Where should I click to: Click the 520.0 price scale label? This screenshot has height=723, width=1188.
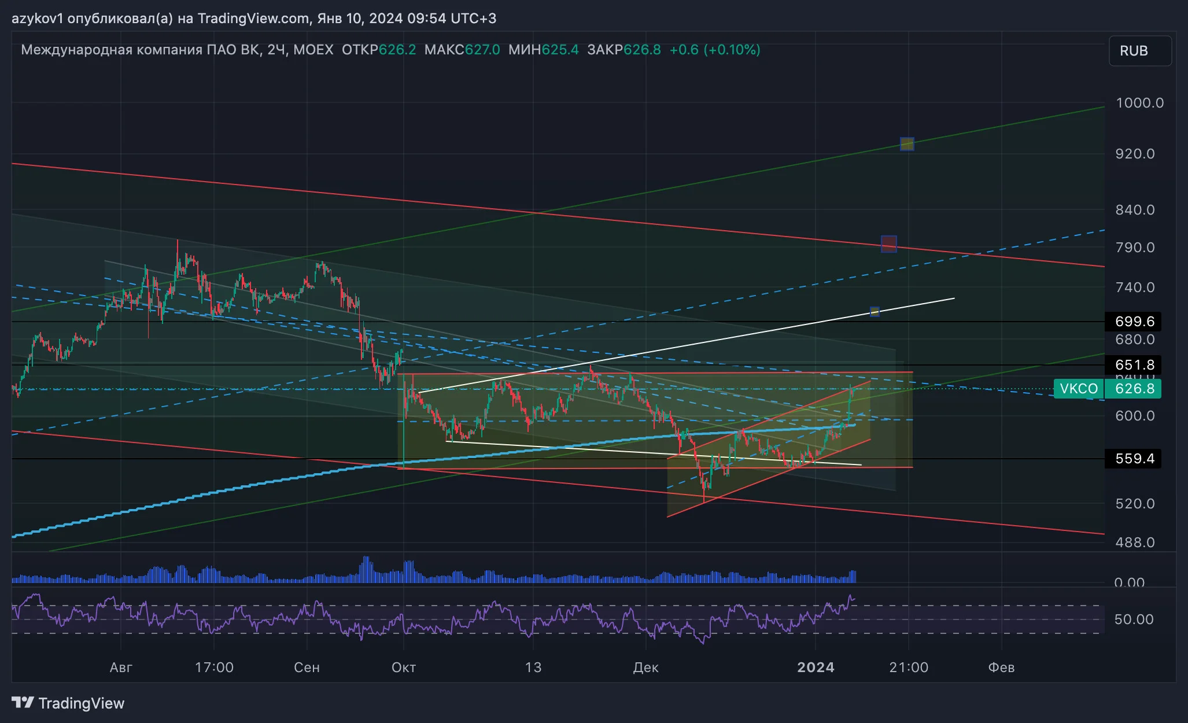[1135, 504]
